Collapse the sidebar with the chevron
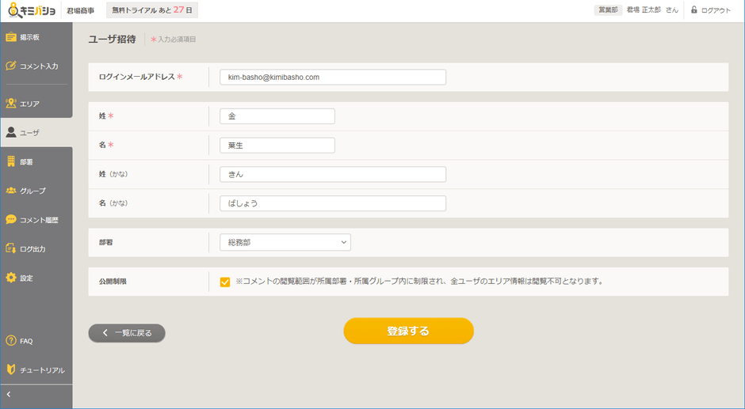The height and width of the screenshot is (409, 745). (x=9, y=394)
